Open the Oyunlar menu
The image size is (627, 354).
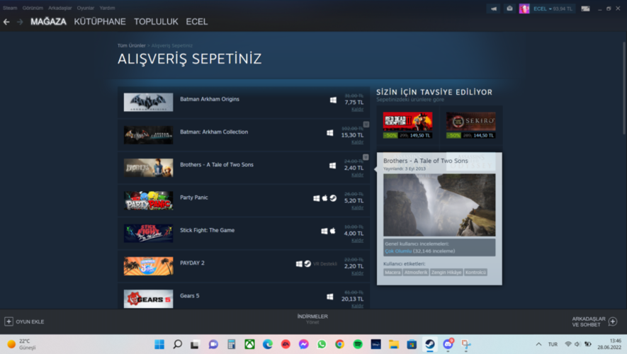coord(86,8)
